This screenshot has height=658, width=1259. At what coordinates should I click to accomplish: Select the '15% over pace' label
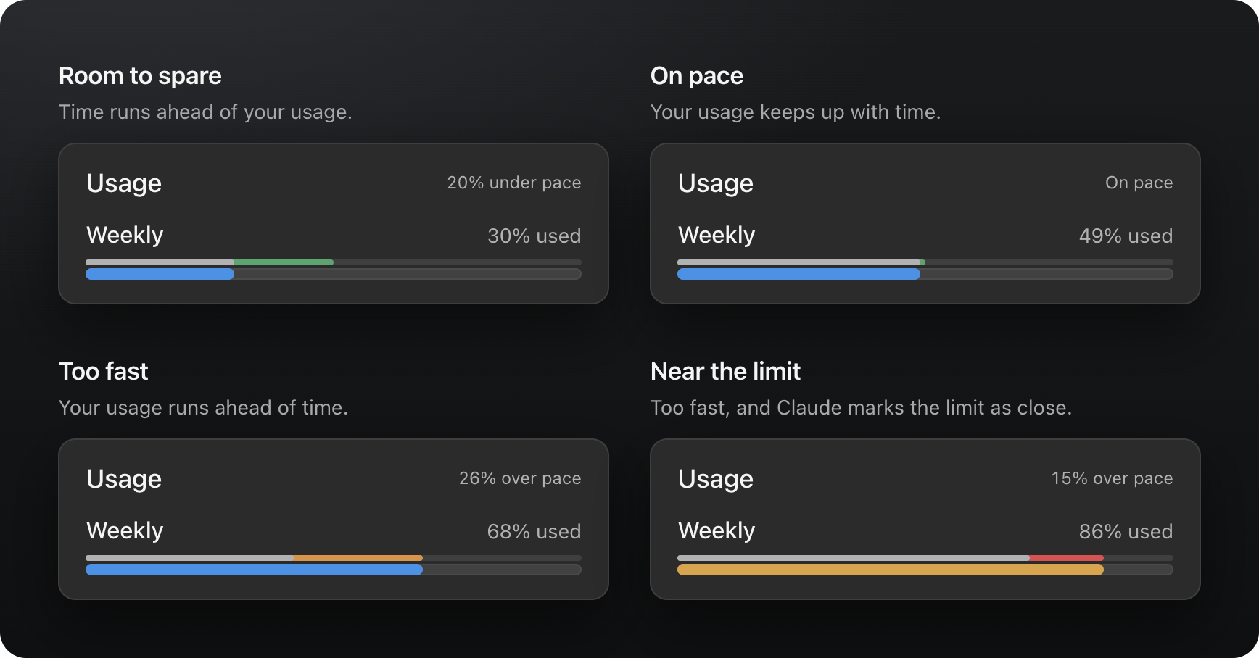[x=1112, y=478]
